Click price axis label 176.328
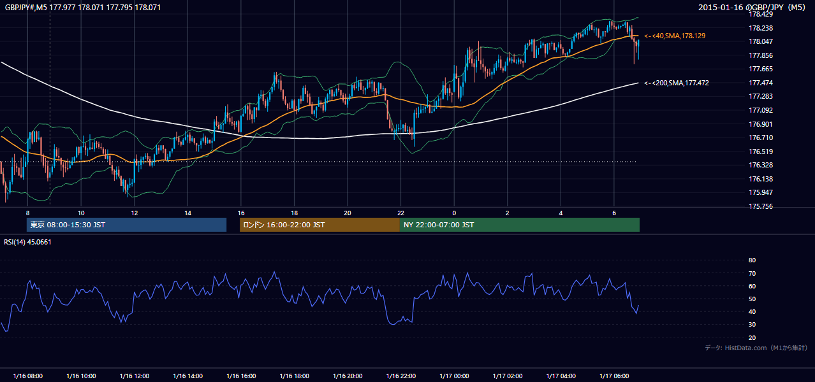Image resolution: width=815 pixels, height=382 pixels. click(x=761, y=165)
